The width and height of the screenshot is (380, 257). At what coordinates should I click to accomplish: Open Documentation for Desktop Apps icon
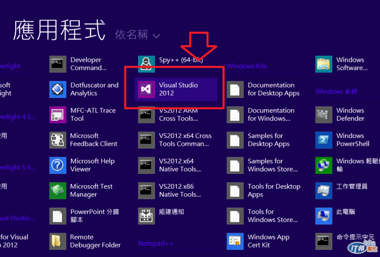point(235,89)
